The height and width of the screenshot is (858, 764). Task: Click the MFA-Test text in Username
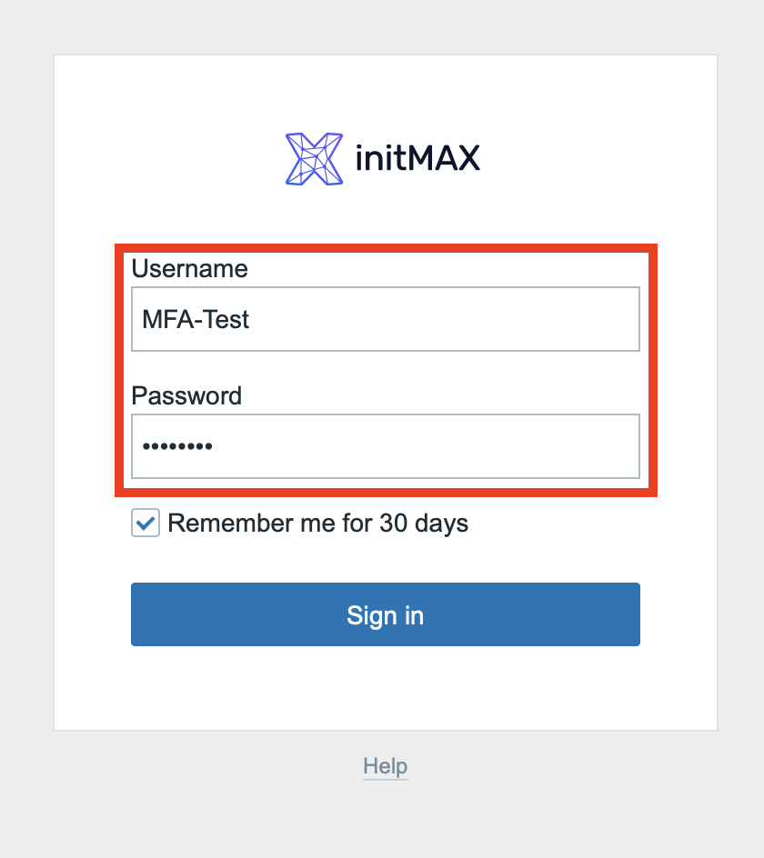click(196, 319)
